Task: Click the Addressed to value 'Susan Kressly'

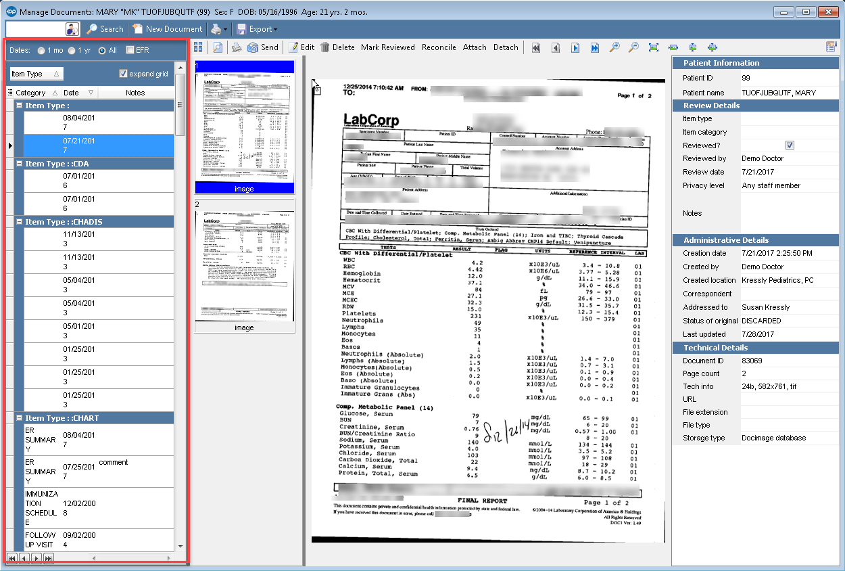Action: point(765,307)
